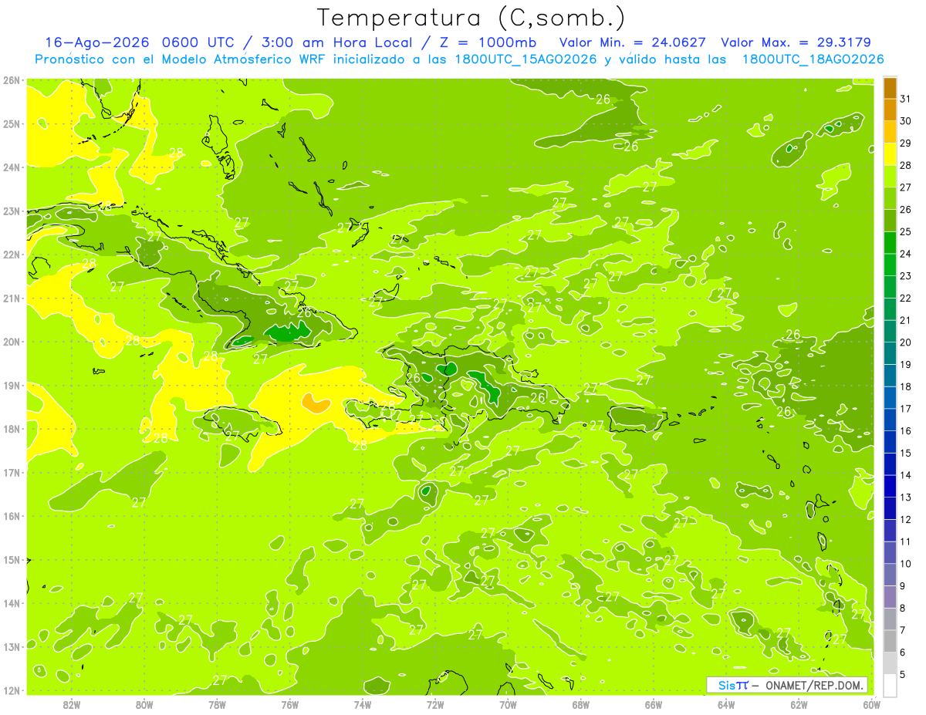This screenshot has height=715, width=926.
Task: Click the '19N' latitude axis label
Action: pyautogui.click(x=11, y=385)
